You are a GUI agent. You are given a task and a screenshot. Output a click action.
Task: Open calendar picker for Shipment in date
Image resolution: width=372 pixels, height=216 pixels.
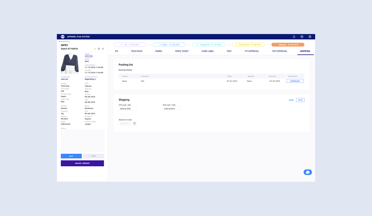[x=134, y=123]
